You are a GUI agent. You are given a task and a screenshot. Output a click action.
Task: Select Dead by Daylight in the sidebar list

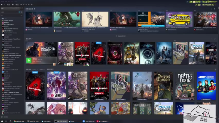pos(8,21)
